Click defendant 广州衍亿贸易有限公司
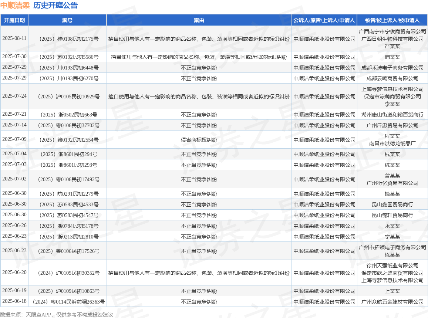This screenshot has height=318, width=428. [x=392, y=183]
